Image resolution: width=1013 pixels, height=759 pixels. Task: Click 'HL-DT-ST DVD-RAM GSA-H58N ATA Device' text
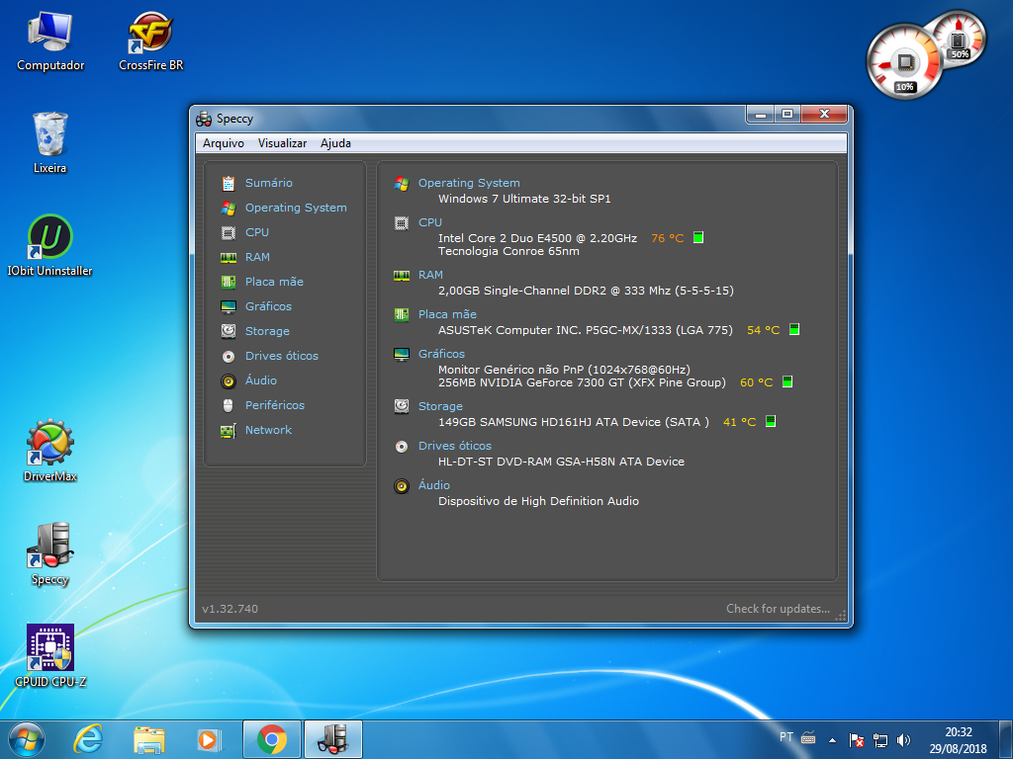click(x=562, y=462)
